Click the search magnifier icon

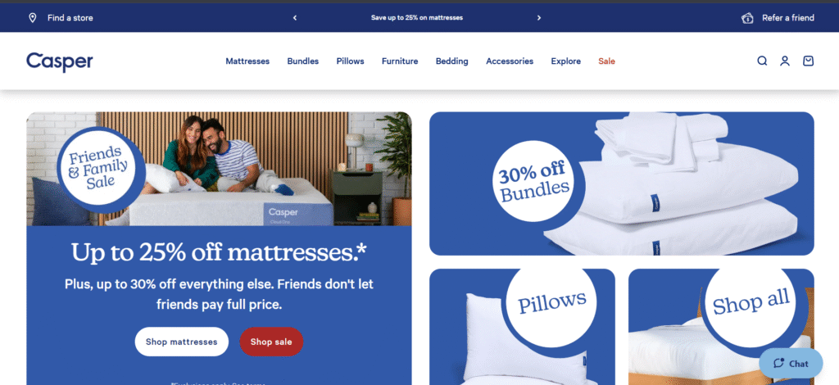point(762,61)
